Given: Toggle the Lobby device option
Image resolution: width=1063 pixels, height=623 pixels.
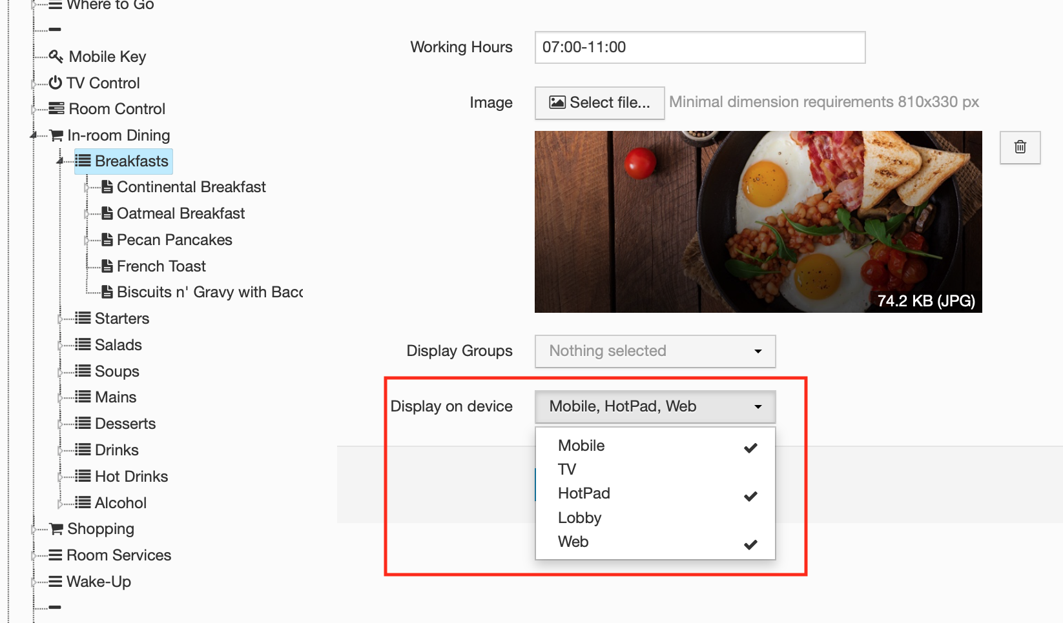Looking at the screenshot, I should pyautogui.click(x=655, y=518).
